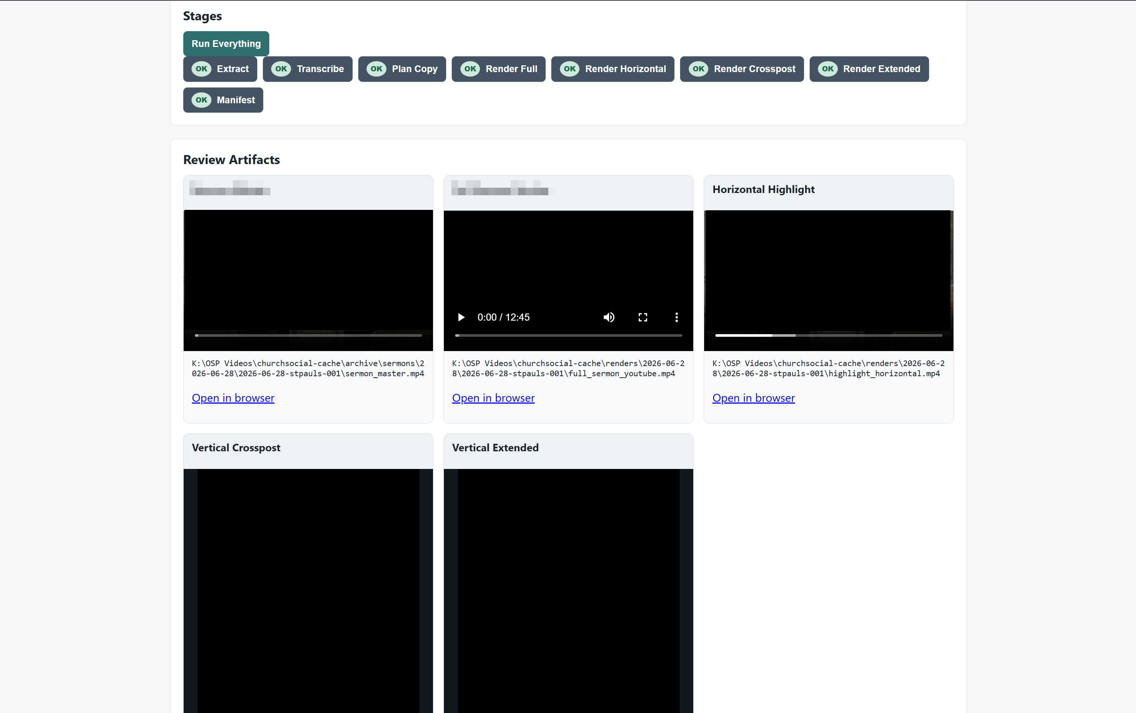Click the OK badge on Render Horizontal

570,69
